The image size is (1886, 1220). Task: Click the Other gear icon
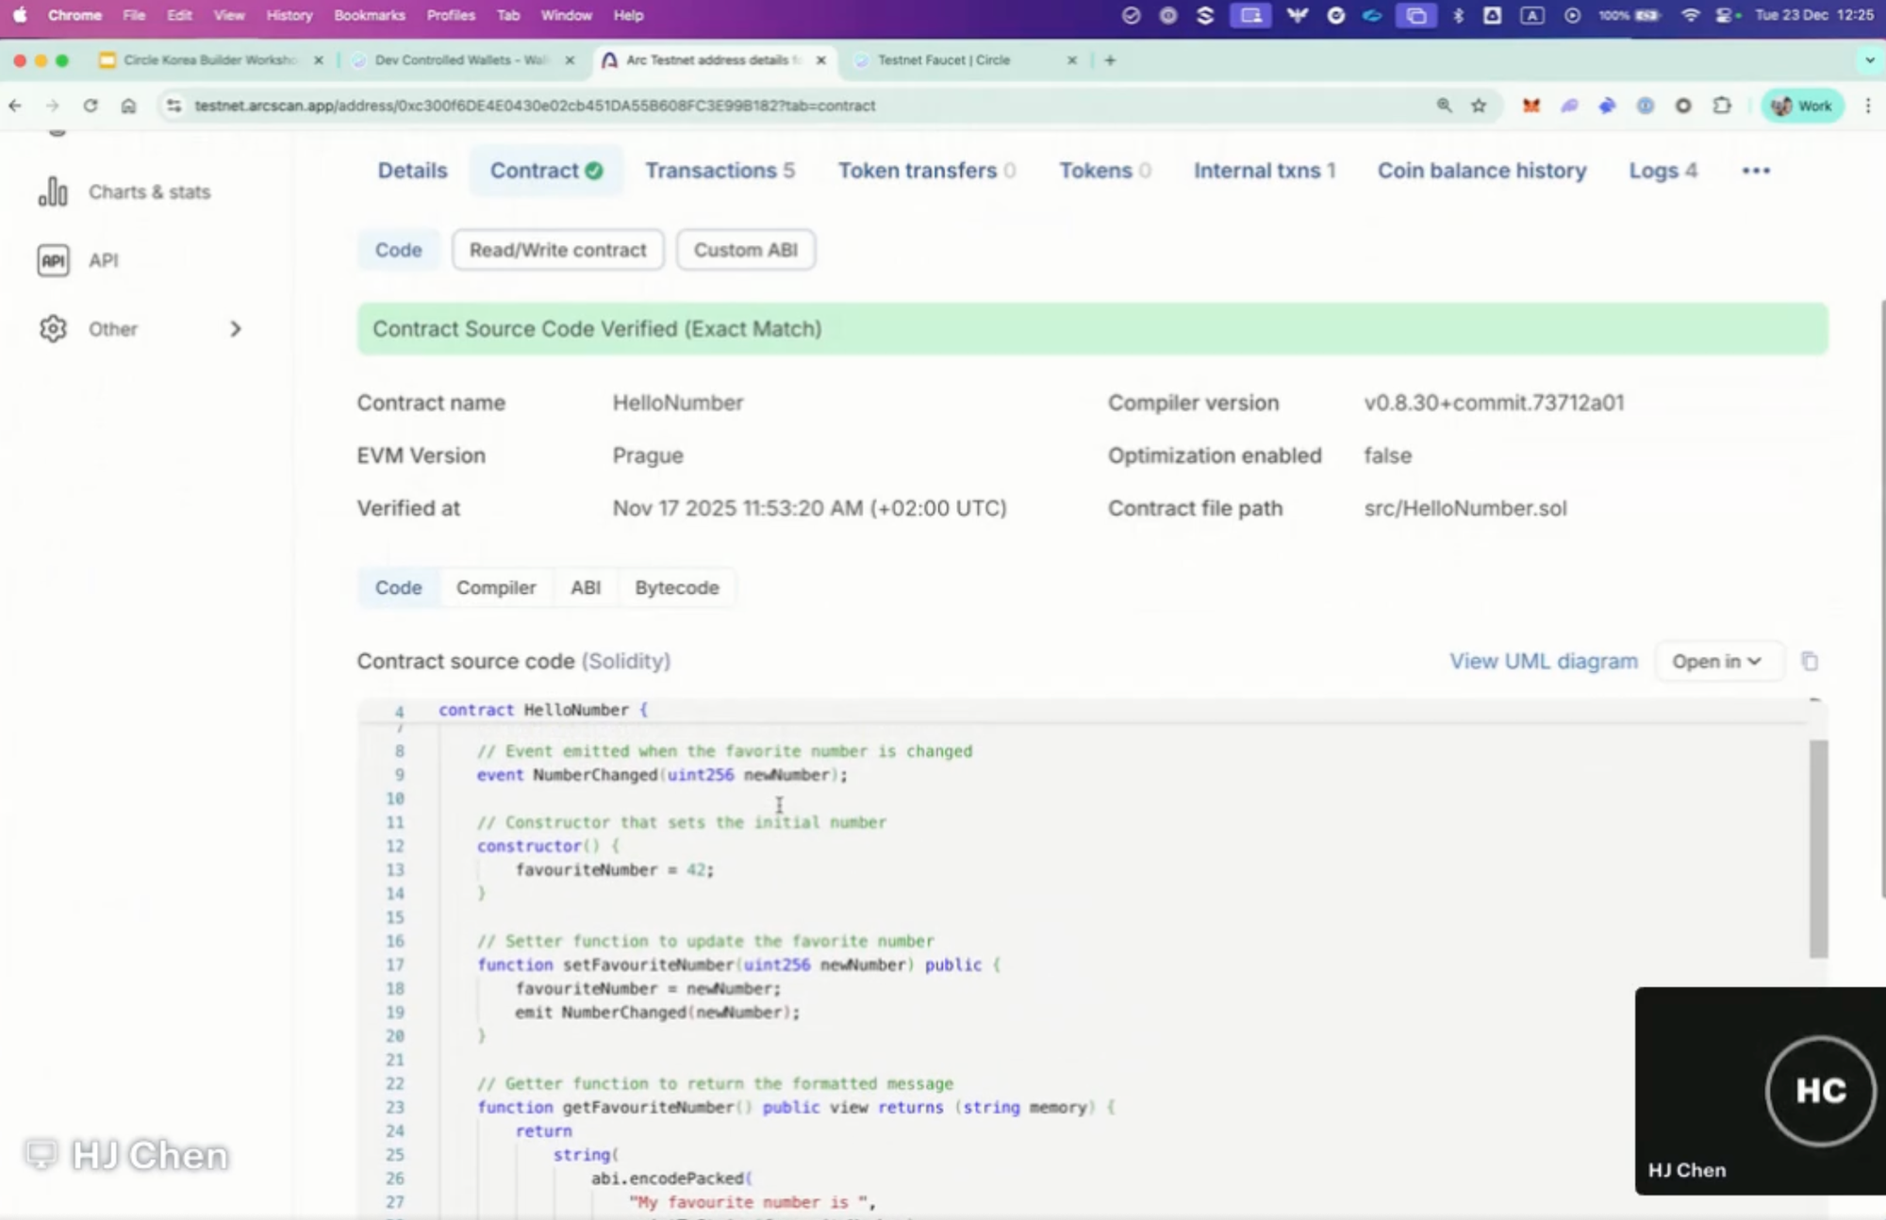(x=53, y=329)
